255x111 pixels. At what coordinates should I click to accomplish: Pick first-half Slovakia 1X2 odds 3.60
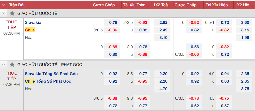click(x=244, y=22)
